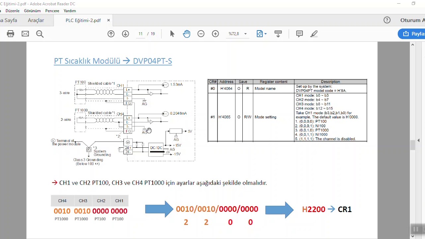Click the zoom percentage field %72,8
This screenshot has height=239, width=425.
(x=234, y=34)
